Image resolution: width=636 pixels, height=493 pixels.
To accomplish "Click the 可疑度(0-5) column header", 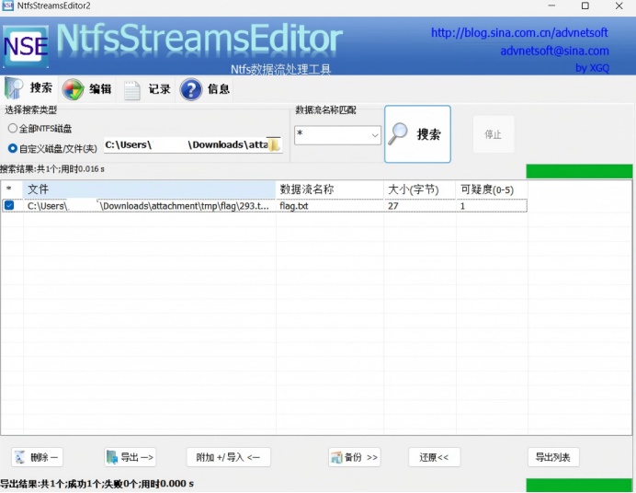I will [492, 189].
